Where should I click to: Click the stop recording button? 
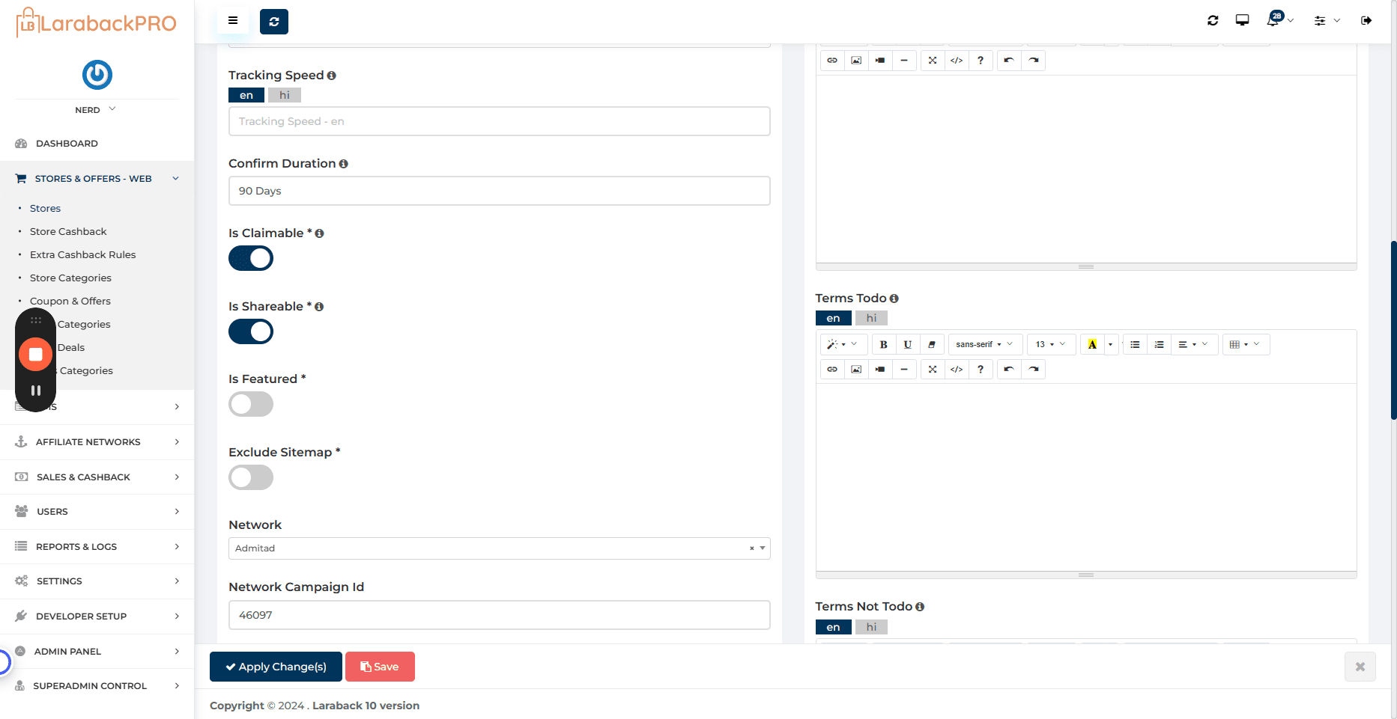coord(35,354)
